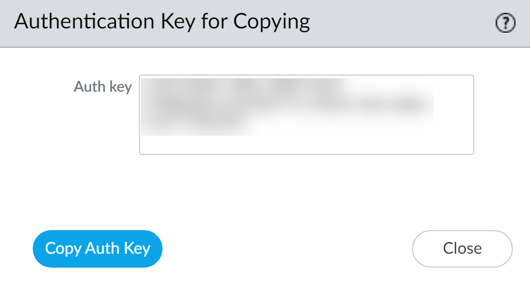Hit the blue Copy Auth Key button
This screenshot has height=288, width=530.
97,248
